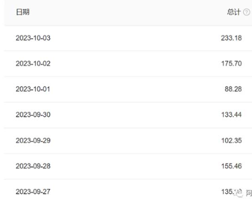252x200 pixels.
Task: Select the 102.35 total value
Action: click(231, 141)
